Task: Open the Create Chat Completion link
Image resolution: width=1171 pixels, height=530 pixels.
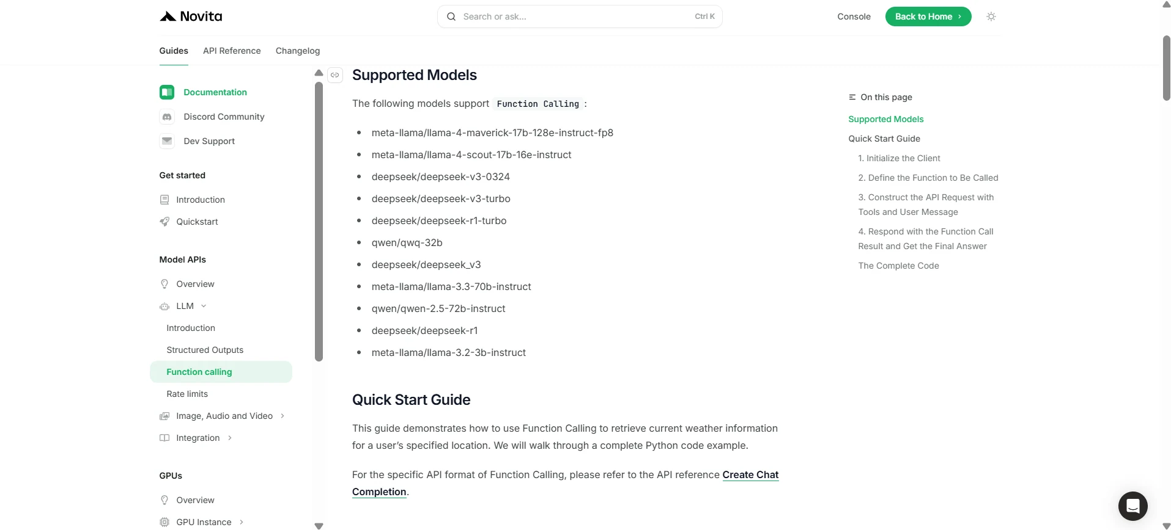Action: [x=565, y=483]
